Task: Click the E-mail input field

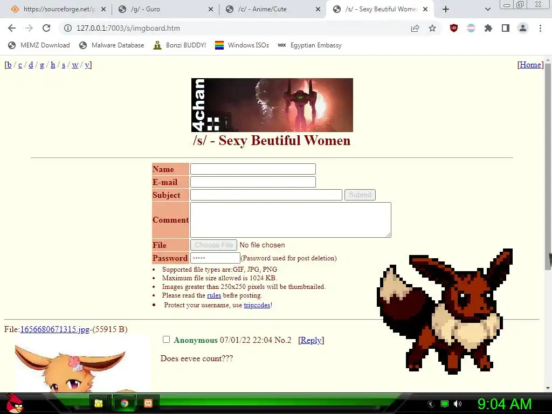Action: pyautogui.click(x=253, y=182)
